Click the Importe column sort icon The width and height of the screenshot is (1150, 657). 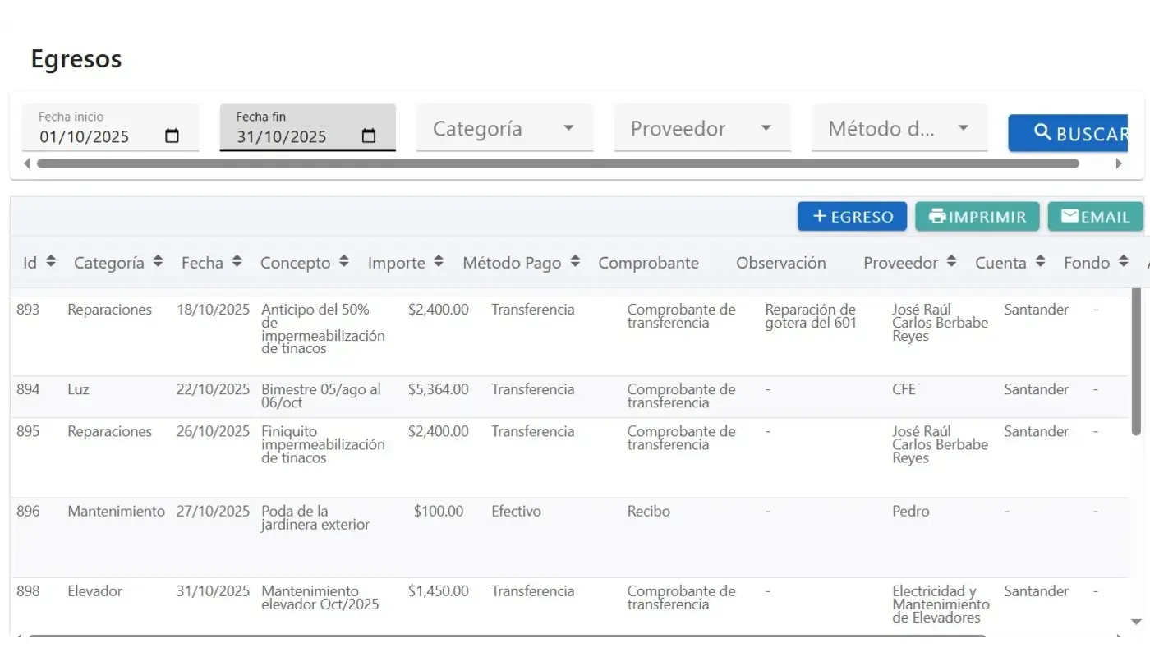(x=439, y=262)
